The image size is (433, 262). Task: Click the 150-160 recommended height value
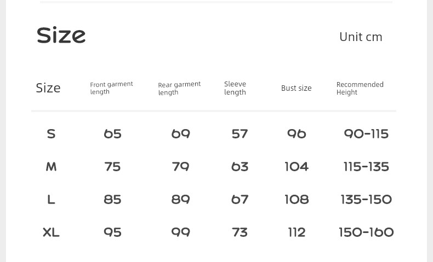[366, 232]
